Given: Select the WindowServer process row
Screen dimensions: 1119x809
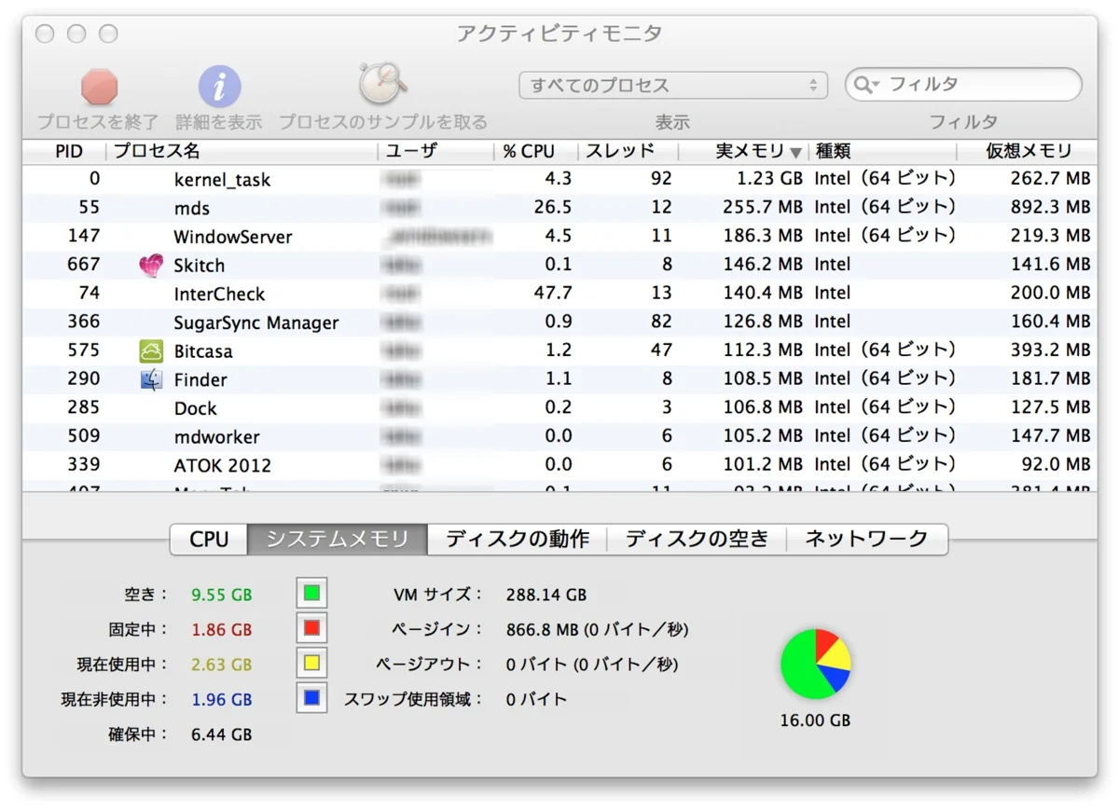Looking at the screenshot, I should (559, 237).
